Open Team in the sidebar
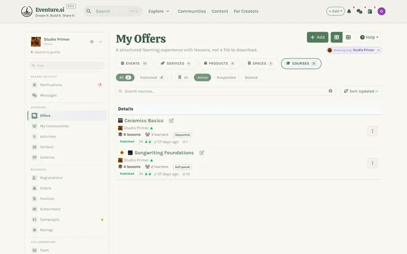This screenshot has width=407, height=254. click(67, 250)
